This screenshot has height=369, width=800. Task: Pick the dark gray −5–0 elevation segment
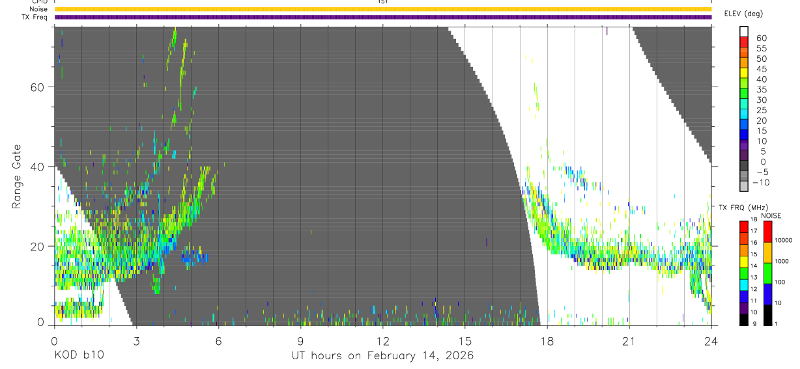(744, 165)
